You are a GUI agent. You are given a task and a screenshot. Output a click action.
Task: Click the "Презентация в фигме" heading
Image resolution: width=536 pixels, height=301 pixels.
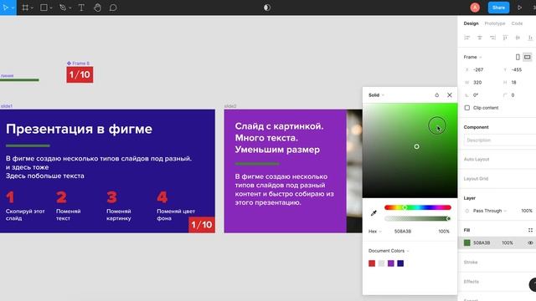(x=79, y=129)
